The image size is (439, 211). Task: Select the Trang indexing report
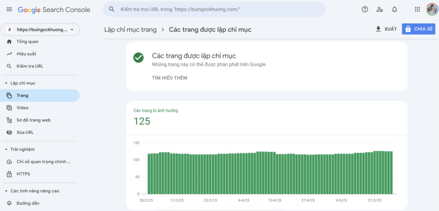point(40,95)
